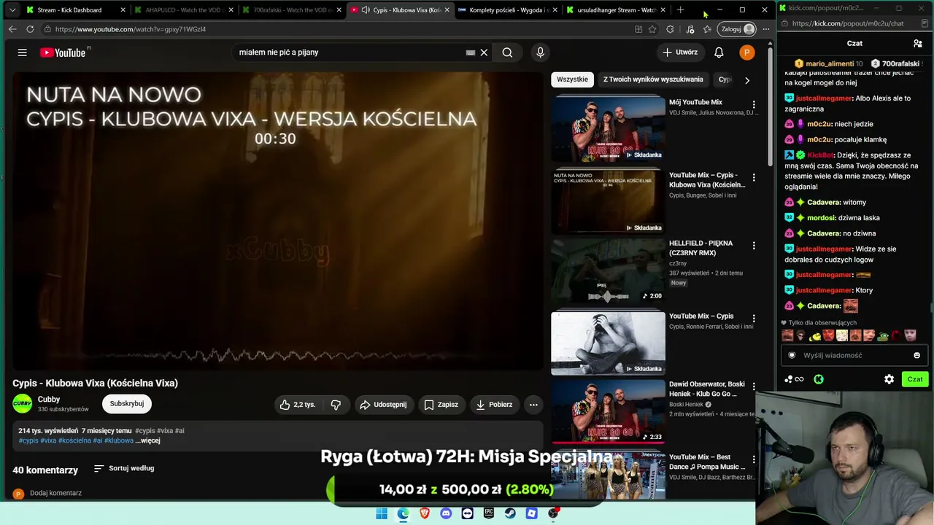This screenshot has height=525, width=934.
Task: Play HELLFIELD - PIĘKNA video thumbnail
Action: tap(608, 270)
